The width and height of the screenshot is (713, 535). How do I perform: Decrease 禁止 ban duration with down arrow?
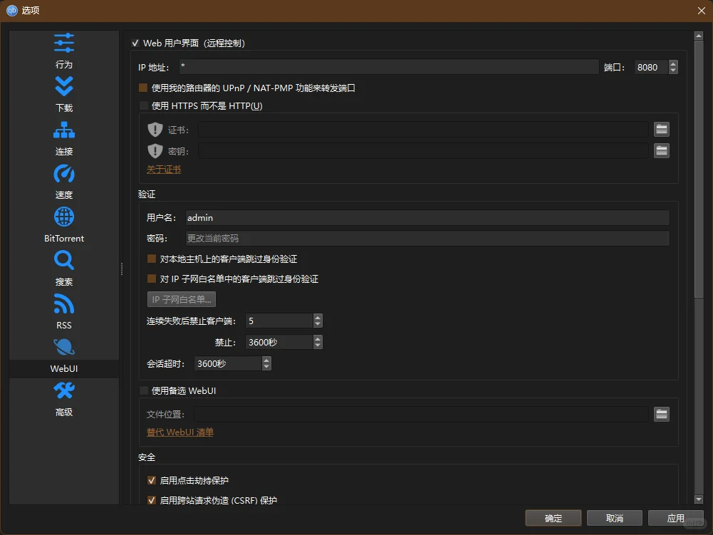click(x=318, y=346)
